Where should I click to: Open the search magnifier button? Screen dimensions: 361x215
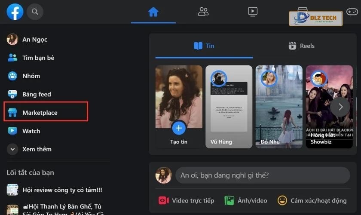pos(35,12)
